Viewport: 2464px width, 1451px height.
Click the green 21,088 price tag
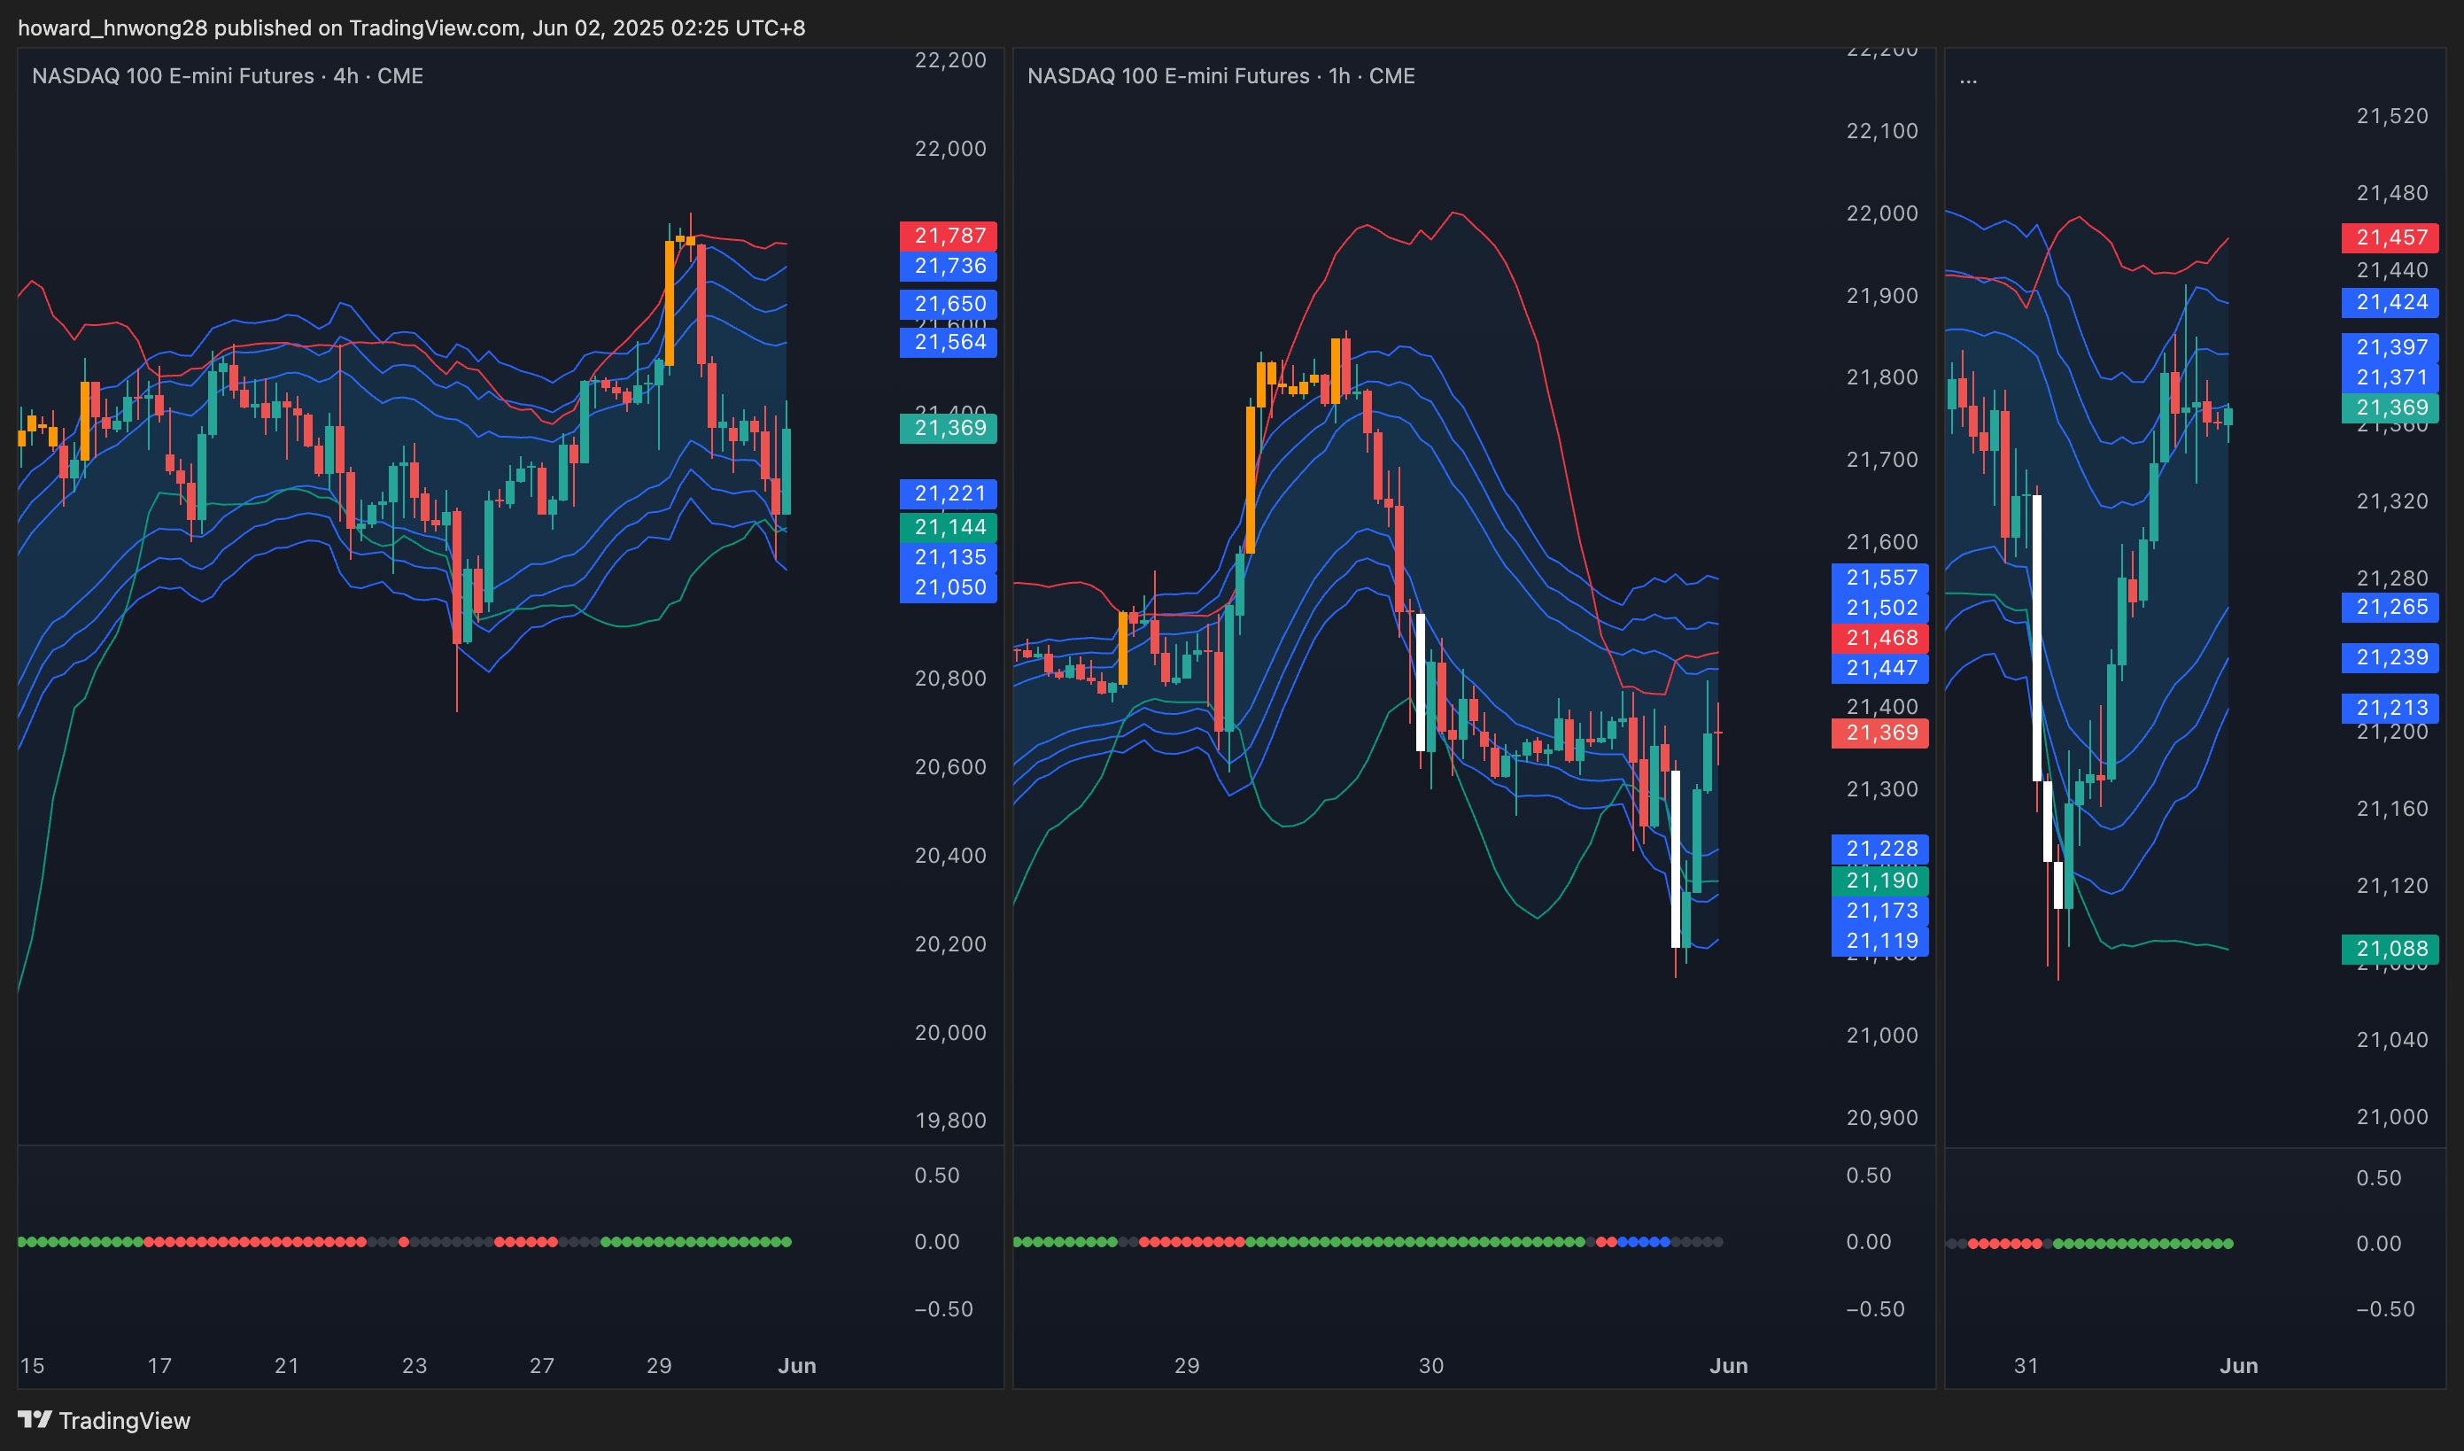point(2390,949)
